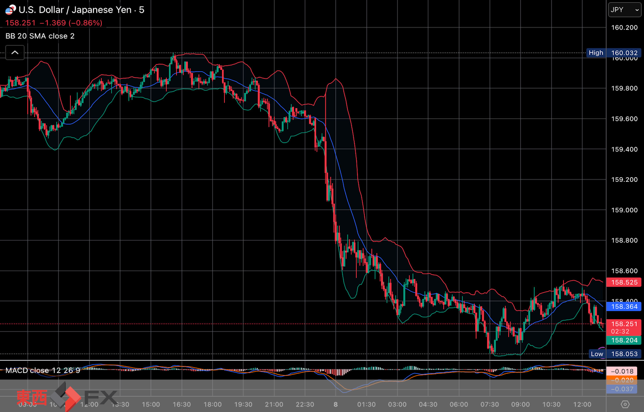Screen dimensions: 644x412
Task: Open chart settings hexagon gear icon
Action: (625, 404)
